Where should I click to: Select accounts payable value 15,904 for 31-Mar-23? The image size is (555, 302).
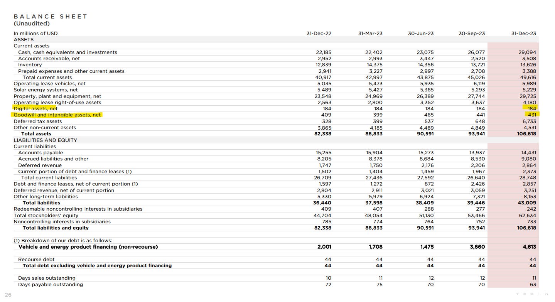tap(374, 153)
